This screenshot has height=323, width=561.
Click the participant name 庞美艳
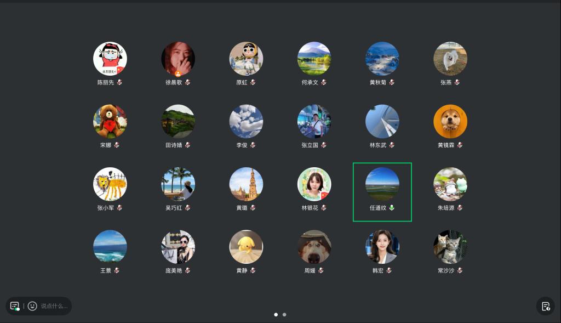pyautogui.click(x=174, y=270)
